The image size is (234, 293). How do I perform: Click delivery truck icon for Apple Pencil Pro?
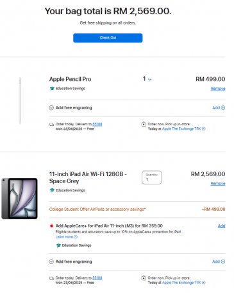[x=51, y=125]
